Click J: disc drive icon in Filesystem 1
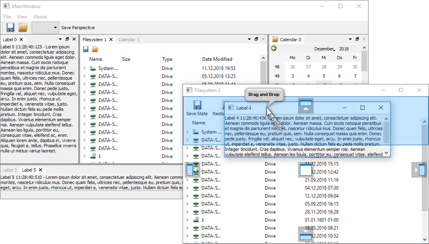 coord(93,156)
